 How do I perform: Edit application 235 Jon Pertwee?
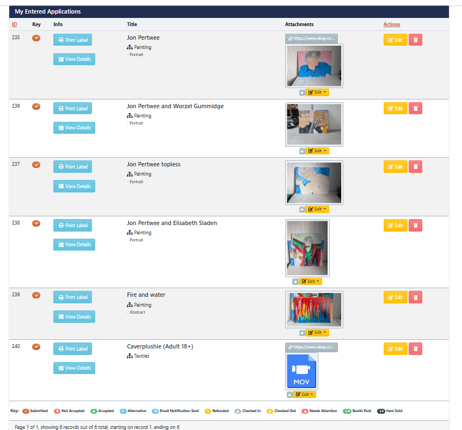pyautogui.click(x=396, y=40)
